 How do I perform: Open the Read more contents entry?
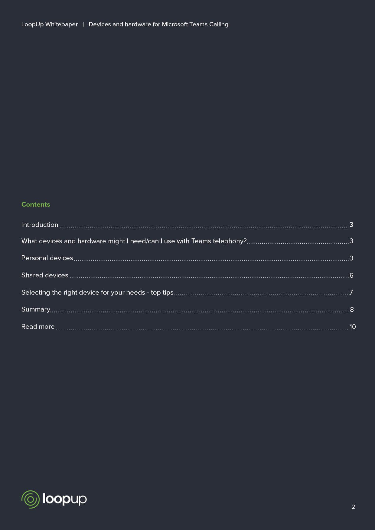point(38,327)
